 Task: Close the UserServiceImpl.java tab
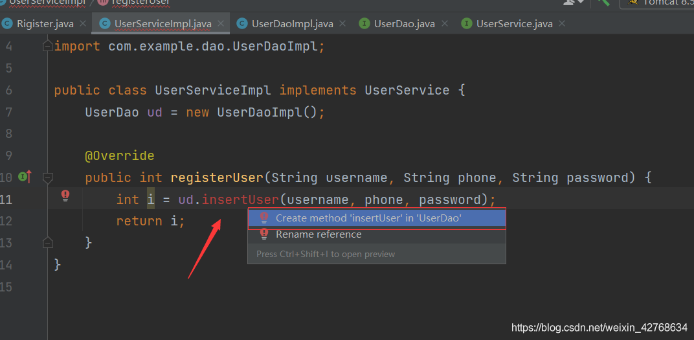coord(220,24)
